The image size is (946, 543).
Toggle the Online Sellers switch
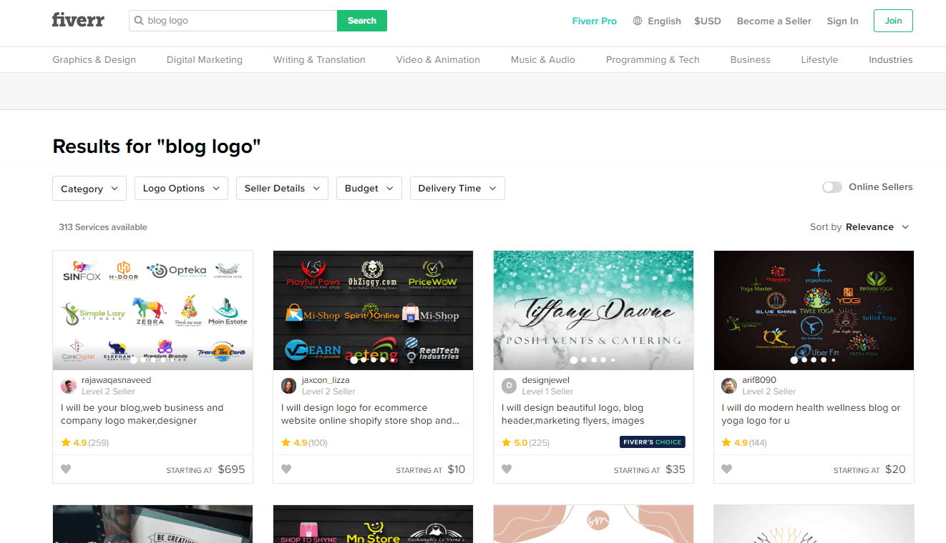pos(832,187)
